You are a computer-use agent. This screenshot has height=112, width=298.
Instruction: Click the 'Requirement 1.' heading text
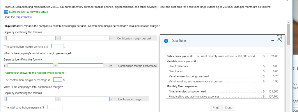pyautogui.click(x=14, y=26)
